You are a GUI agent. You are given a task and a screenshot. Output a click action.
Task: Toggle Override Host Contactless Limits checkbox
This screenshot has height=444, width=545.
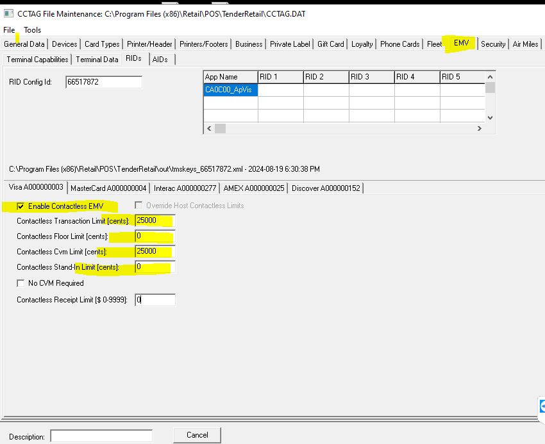point(138,205)
